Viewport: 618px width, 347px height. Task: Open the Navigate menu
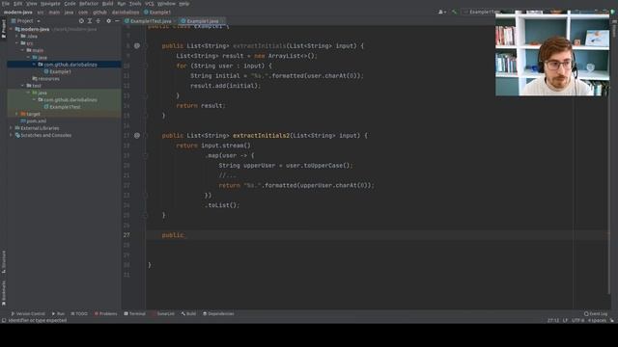[x=50, y=4]
